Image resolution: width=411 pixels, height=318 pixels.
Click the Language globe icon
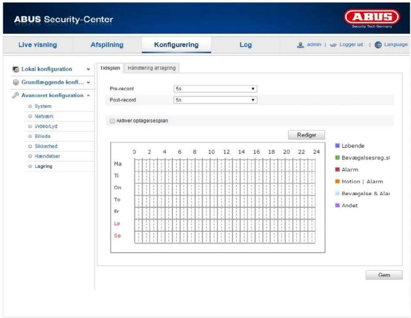(x=378, y=45)
